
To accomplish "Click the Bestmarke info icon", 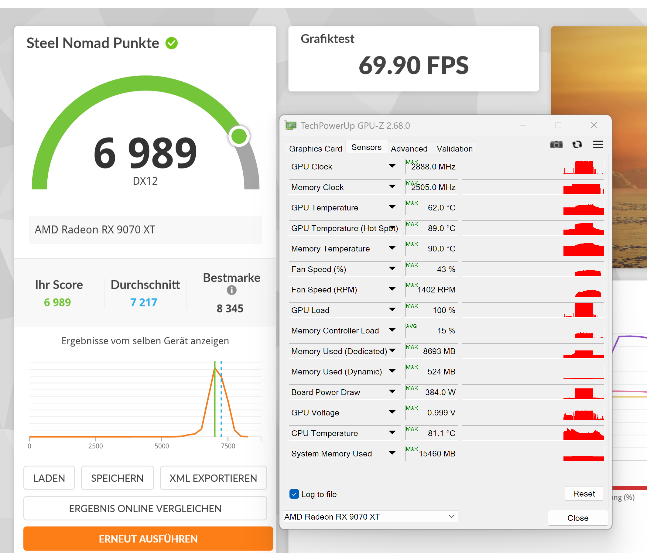I will (x=231, y=290).
